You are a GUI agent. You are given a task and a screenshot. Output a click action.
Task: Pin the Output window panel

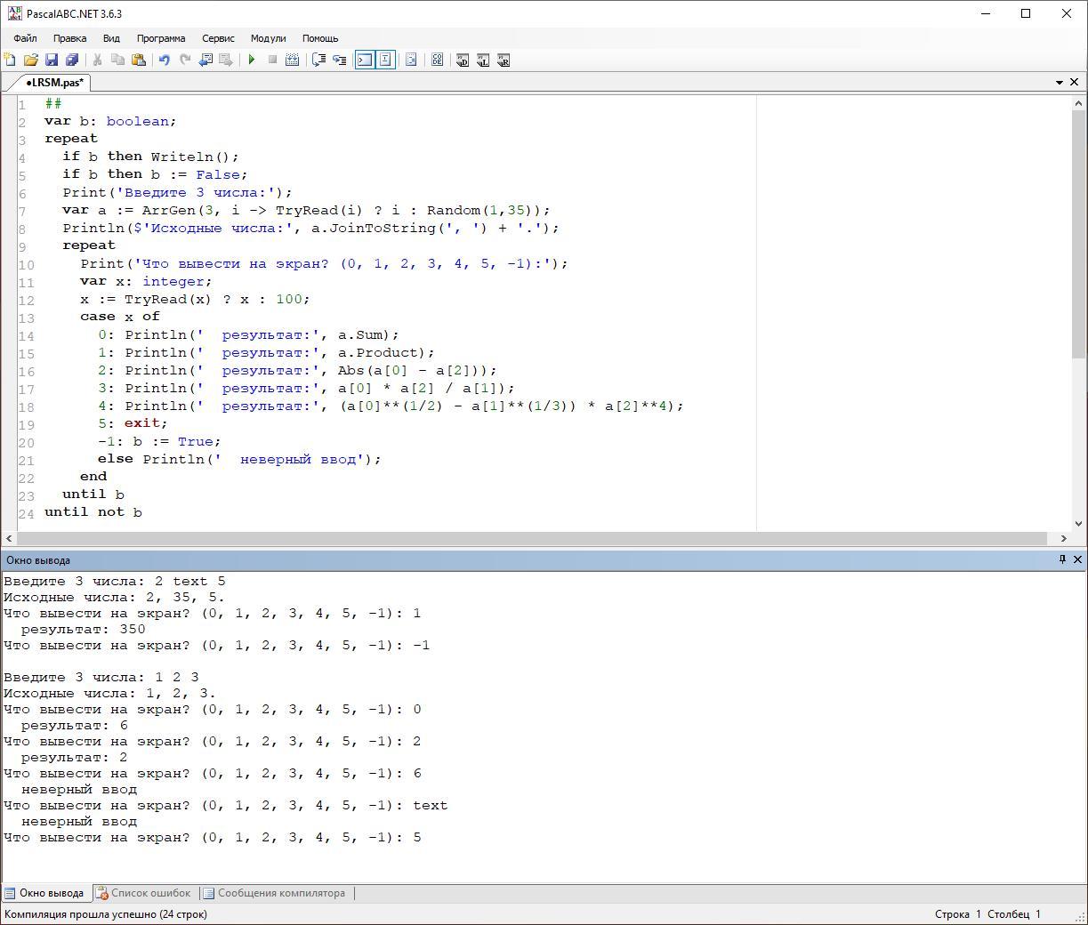tap(1061, 559)
